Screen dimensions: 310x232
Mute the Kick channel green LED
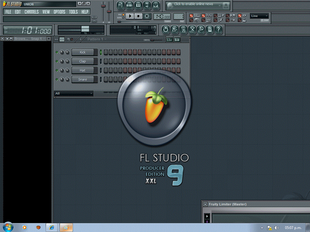pos(57,52)
